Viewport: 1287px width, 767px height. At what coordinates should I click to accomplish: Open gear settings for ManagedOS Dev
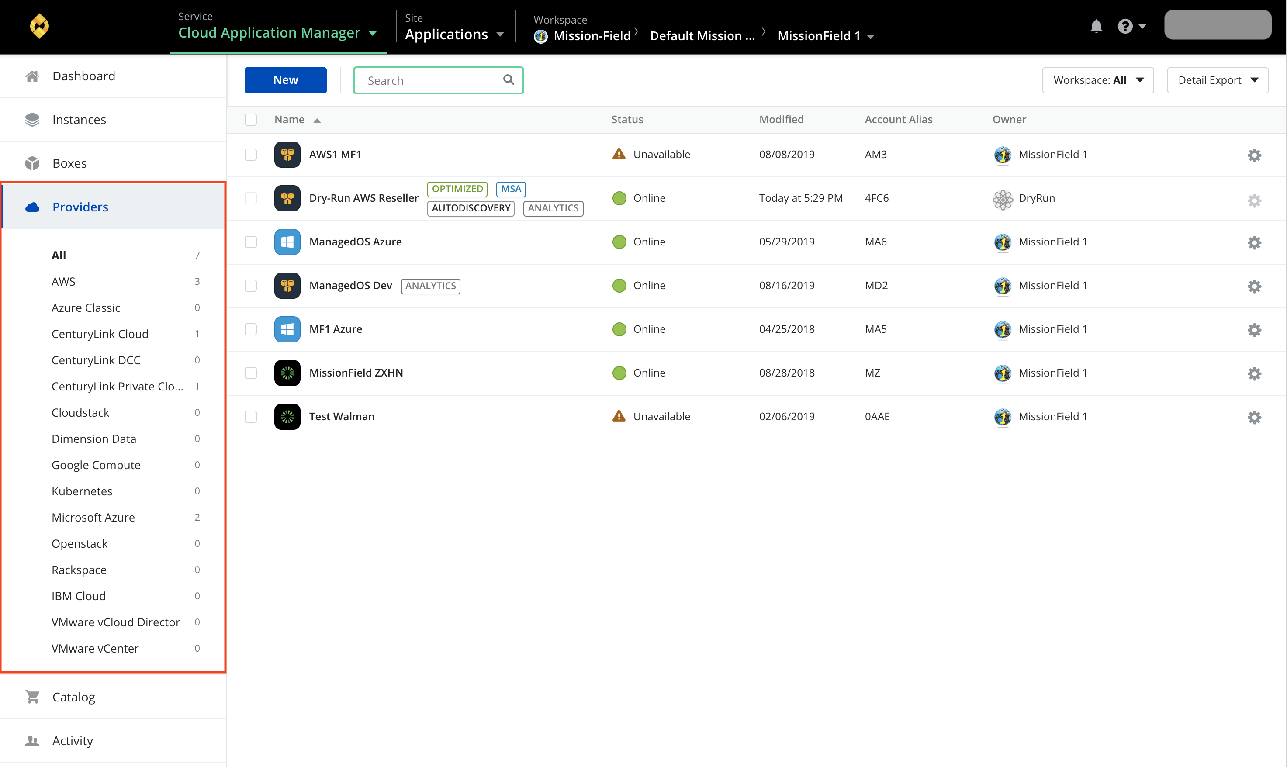click(x=1254, y=287)
